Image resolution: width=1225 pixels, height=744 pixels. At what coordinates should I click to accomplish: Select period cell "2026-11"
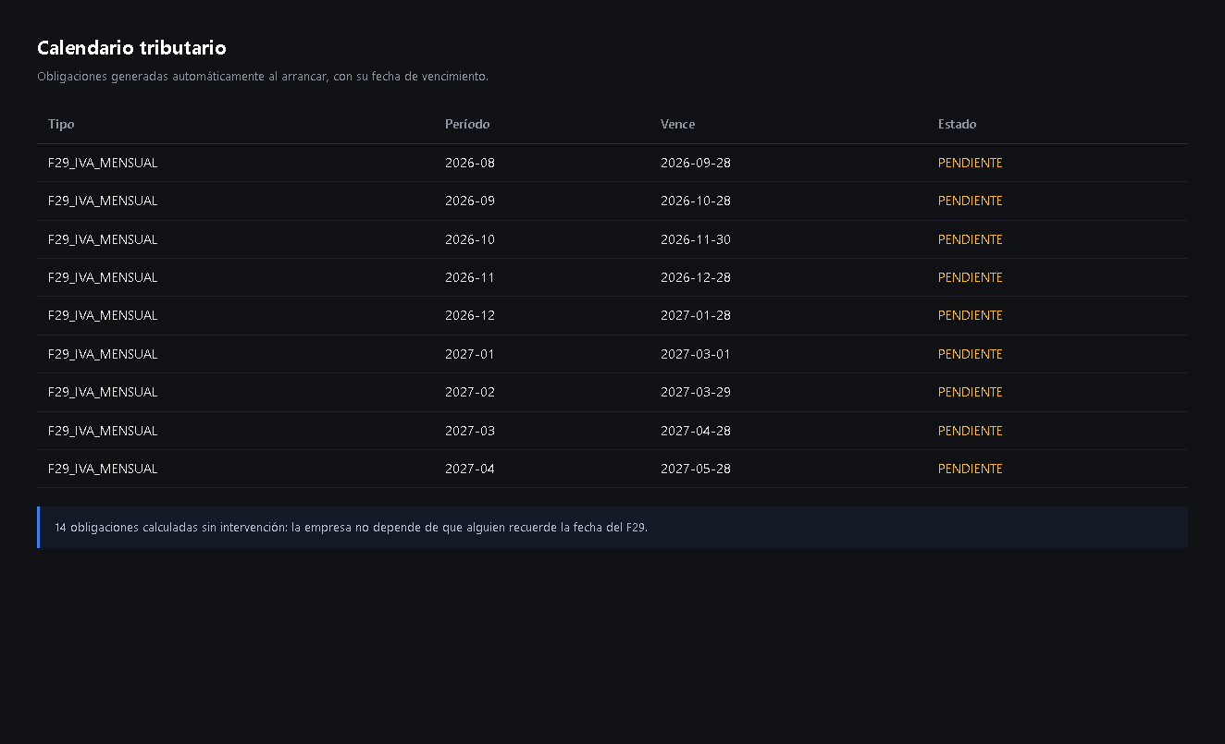pyautogui.click(x=470, y=277)
